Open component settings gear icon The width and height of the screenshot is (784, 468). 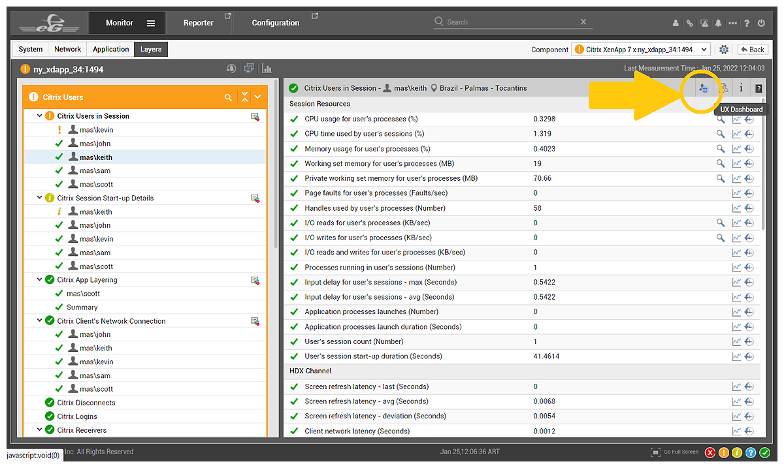[x=724, y=50]
